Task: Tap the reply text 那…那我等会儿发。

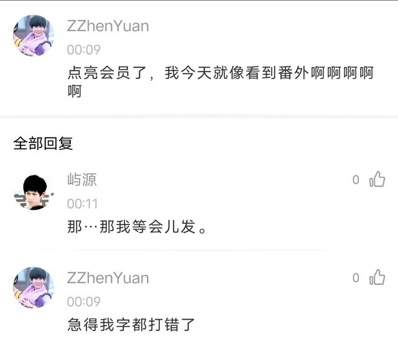Action: click(x=137, y=226)
